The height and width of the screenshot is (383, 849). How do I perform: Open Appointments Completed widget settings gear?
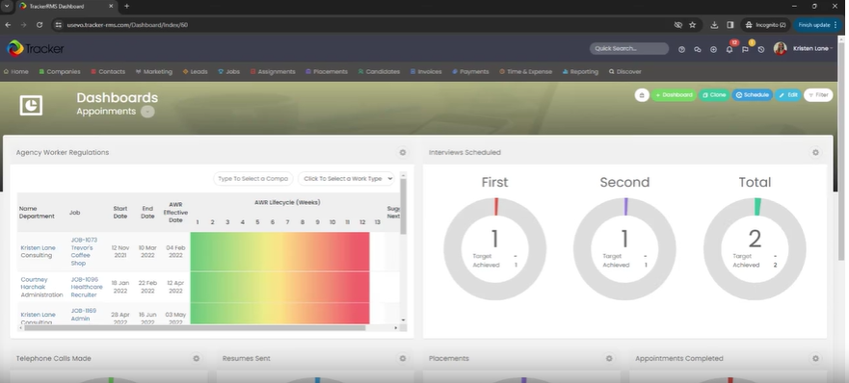point(815,358)
